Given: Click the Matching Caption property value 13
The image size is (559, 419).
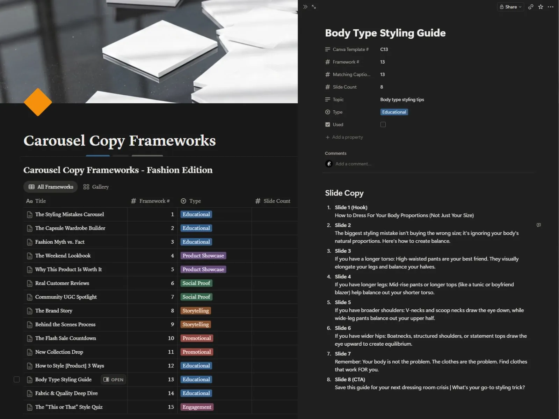Looking at the screenshot, I should pos(383,74).
